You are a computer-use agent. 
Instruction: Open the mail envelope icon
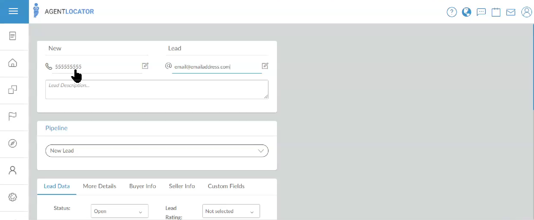click(x=511, y=12)
